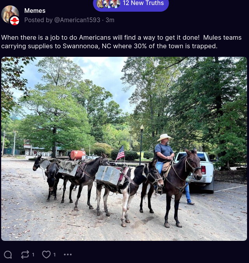
Task: Click the post text about Swannonoa, NC
Action: 121,42
